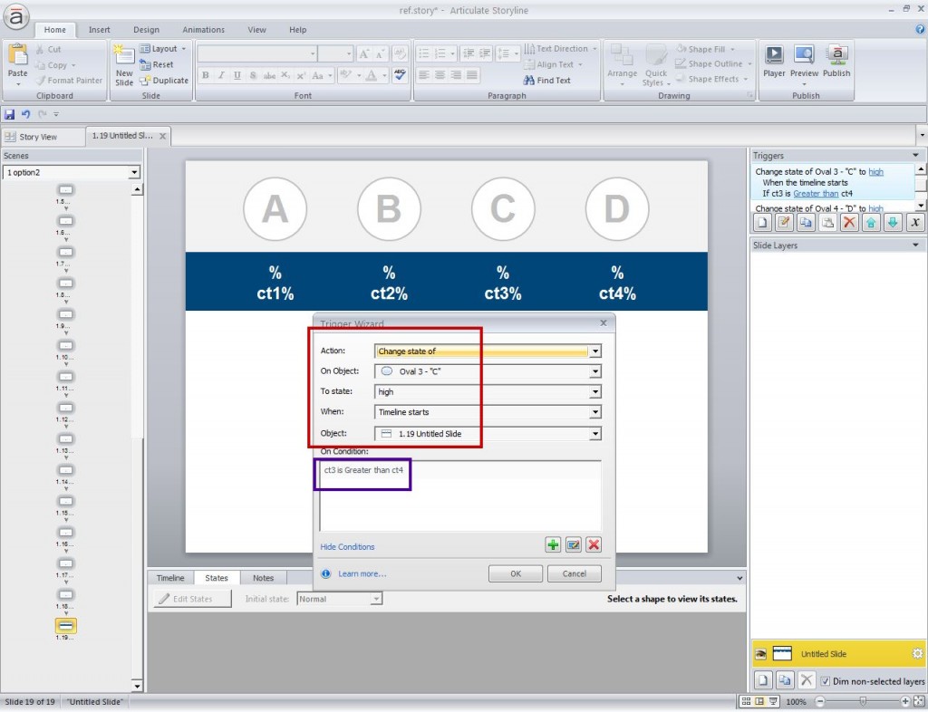Screen dimensions: 928x712
Task: Click the red X delete condition icon
Action: click(594, 544)
